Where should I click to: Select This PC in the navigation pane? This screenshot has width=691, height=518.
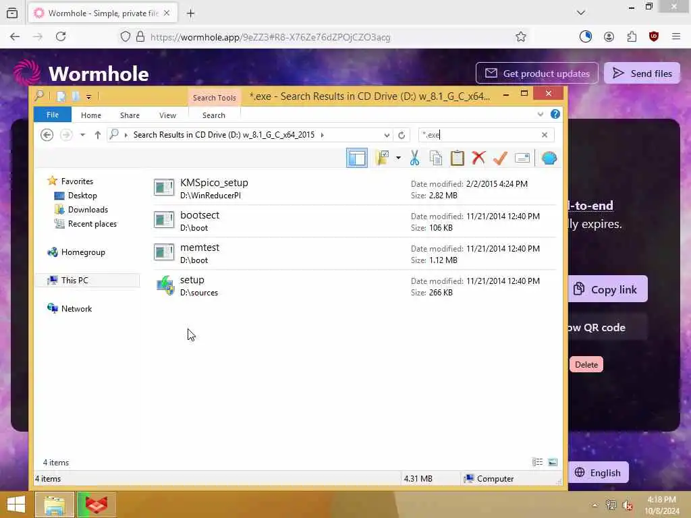click(x=87, y=280)
